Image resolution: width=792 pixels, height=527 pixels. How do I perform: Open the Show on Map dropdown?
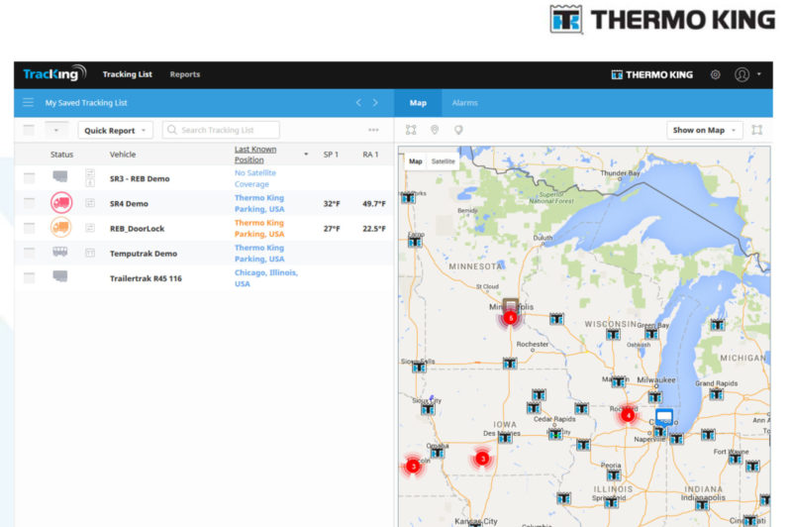click(705, 130)
